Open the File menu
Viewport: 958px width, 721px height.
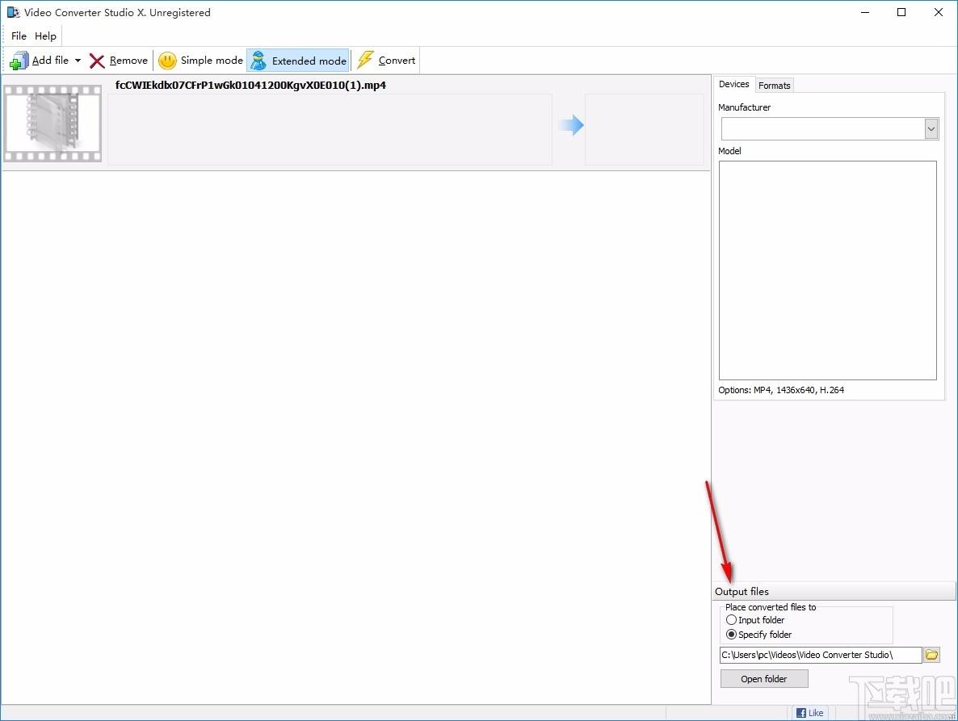click(x=19, y=36)
